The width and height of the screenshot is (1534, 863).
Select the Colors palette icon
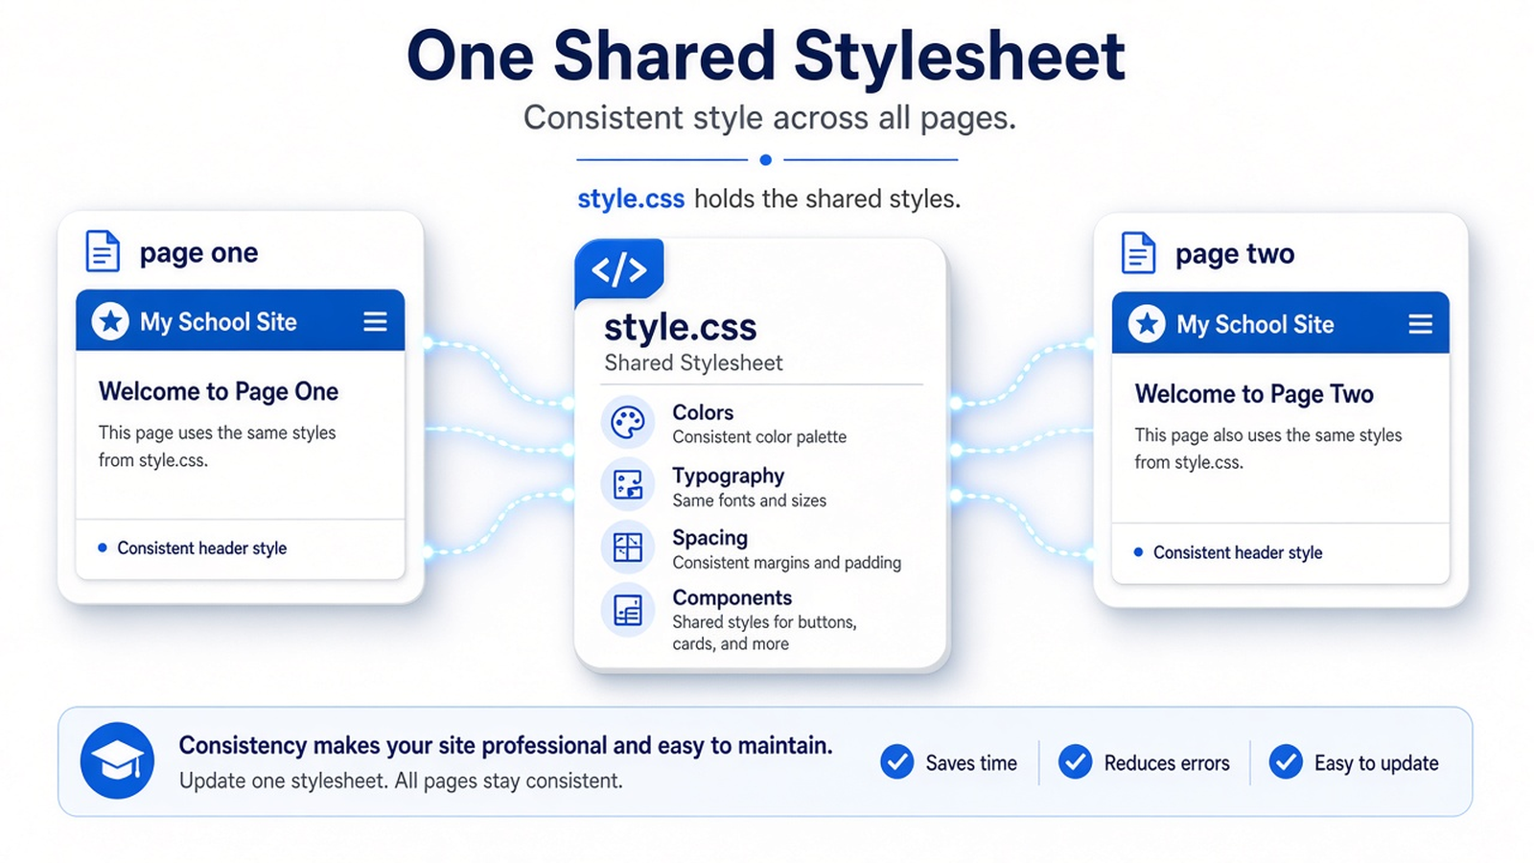pos(628,422)
